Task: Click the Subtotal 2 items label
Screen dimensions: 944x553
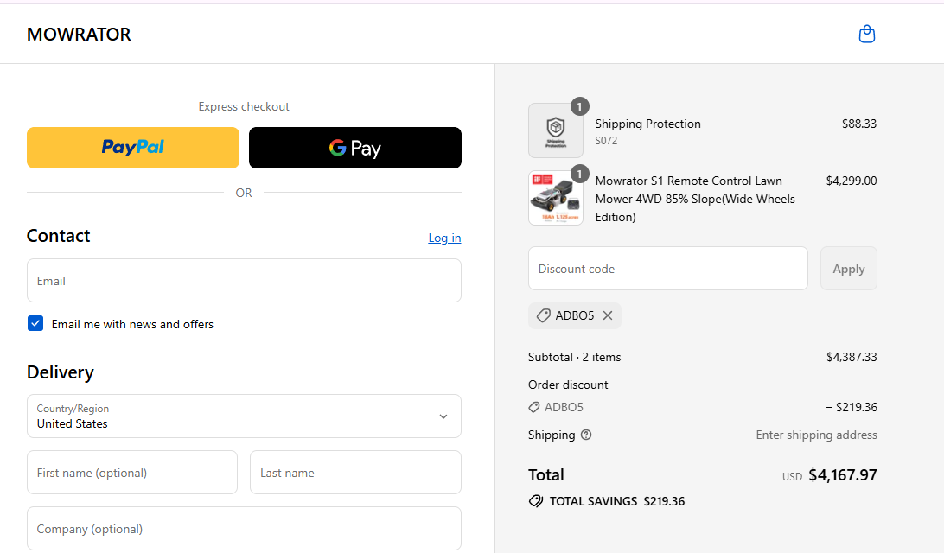Action: tap(574, 357)
